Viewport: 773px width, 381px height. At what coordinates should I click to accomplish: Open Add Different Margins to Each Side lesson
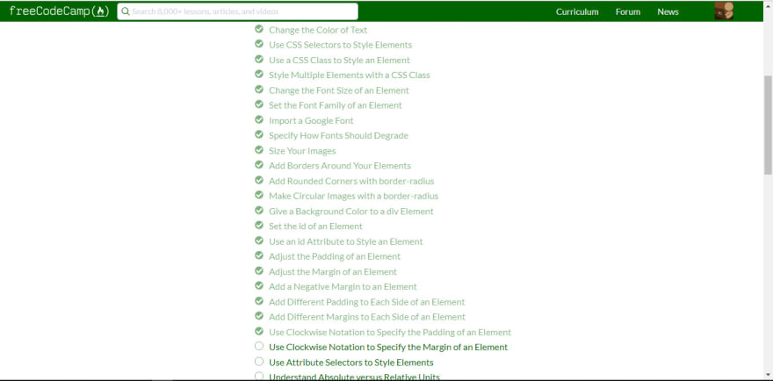(367, 316)
